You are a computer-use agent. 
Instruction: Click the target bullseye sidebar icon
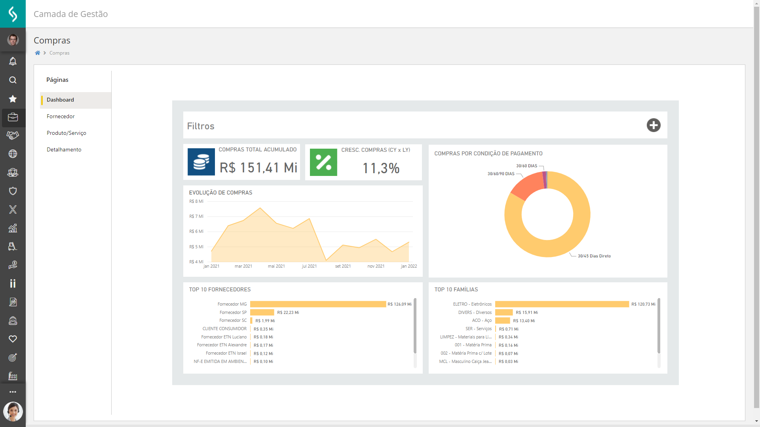pyautogui.click(x=13, y=357)
